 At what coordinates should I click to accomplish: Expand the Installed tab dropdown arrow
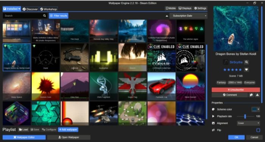coord(19,9)
